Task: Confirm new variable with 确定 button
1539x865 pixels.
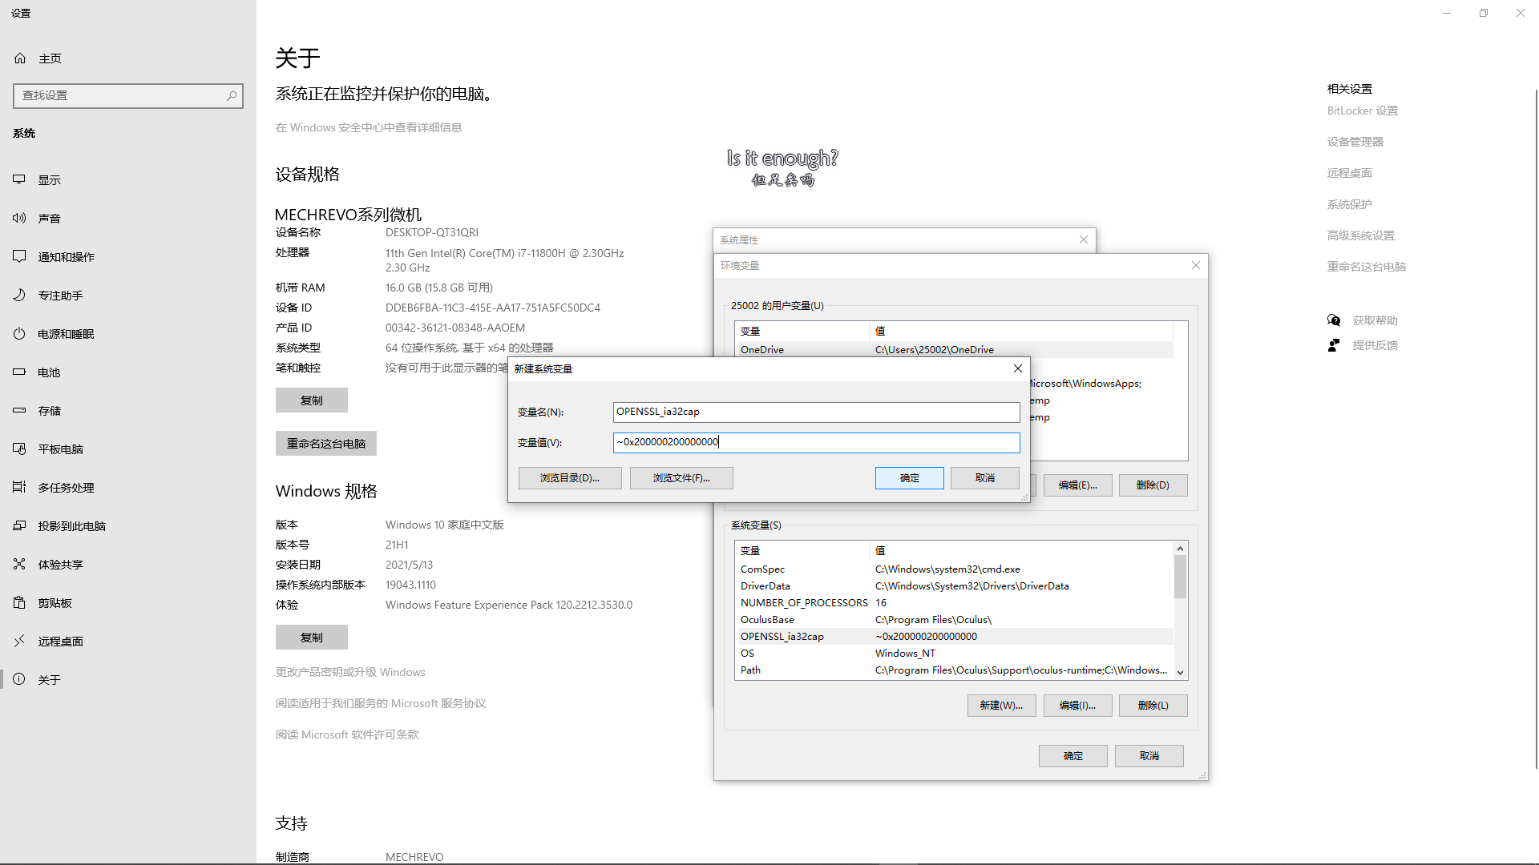Action: 910,478
